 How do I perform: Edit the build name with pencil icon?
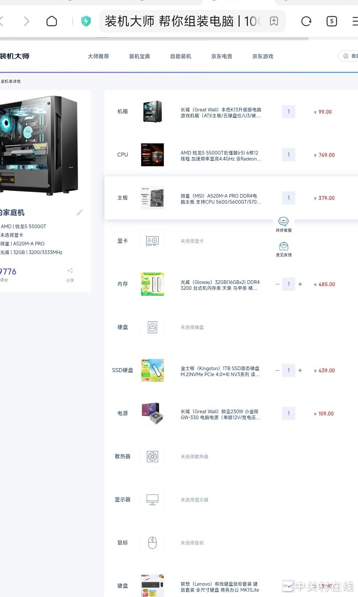tap(80, 212)
